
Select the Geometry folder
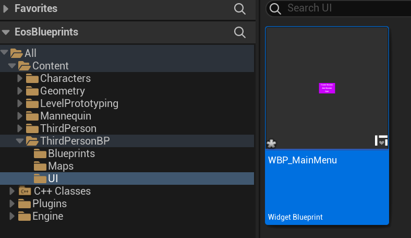click(x=63, y=91)
